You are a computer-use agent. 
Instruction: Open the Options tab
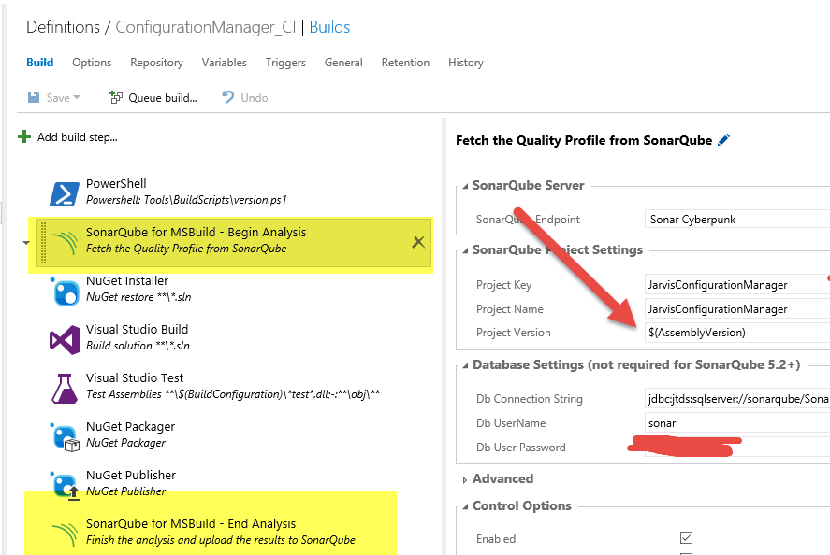pyautogui.click(x=92, y=63)
